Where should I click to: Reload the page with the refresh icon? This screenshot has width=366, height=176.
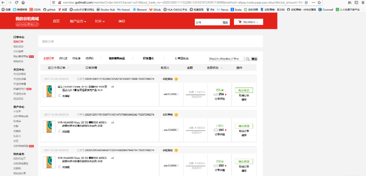tap(17, 2)
